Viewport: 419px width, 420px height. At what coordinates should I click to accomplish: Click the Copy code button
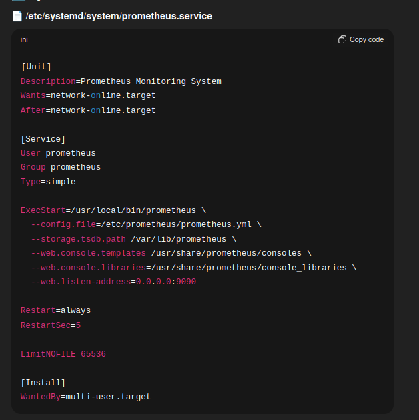[361, 39]
